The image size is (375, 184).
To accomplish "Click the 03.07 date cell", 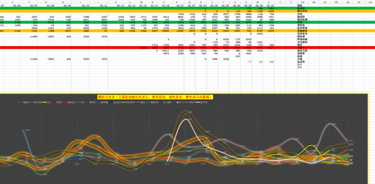I will point(34,5).
